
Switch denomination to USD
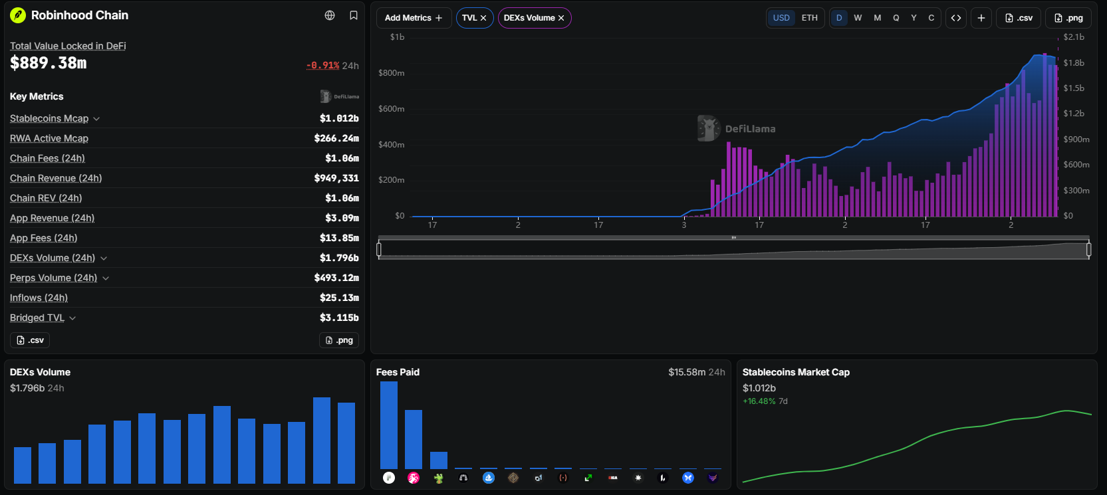click(x=781, y=18)
